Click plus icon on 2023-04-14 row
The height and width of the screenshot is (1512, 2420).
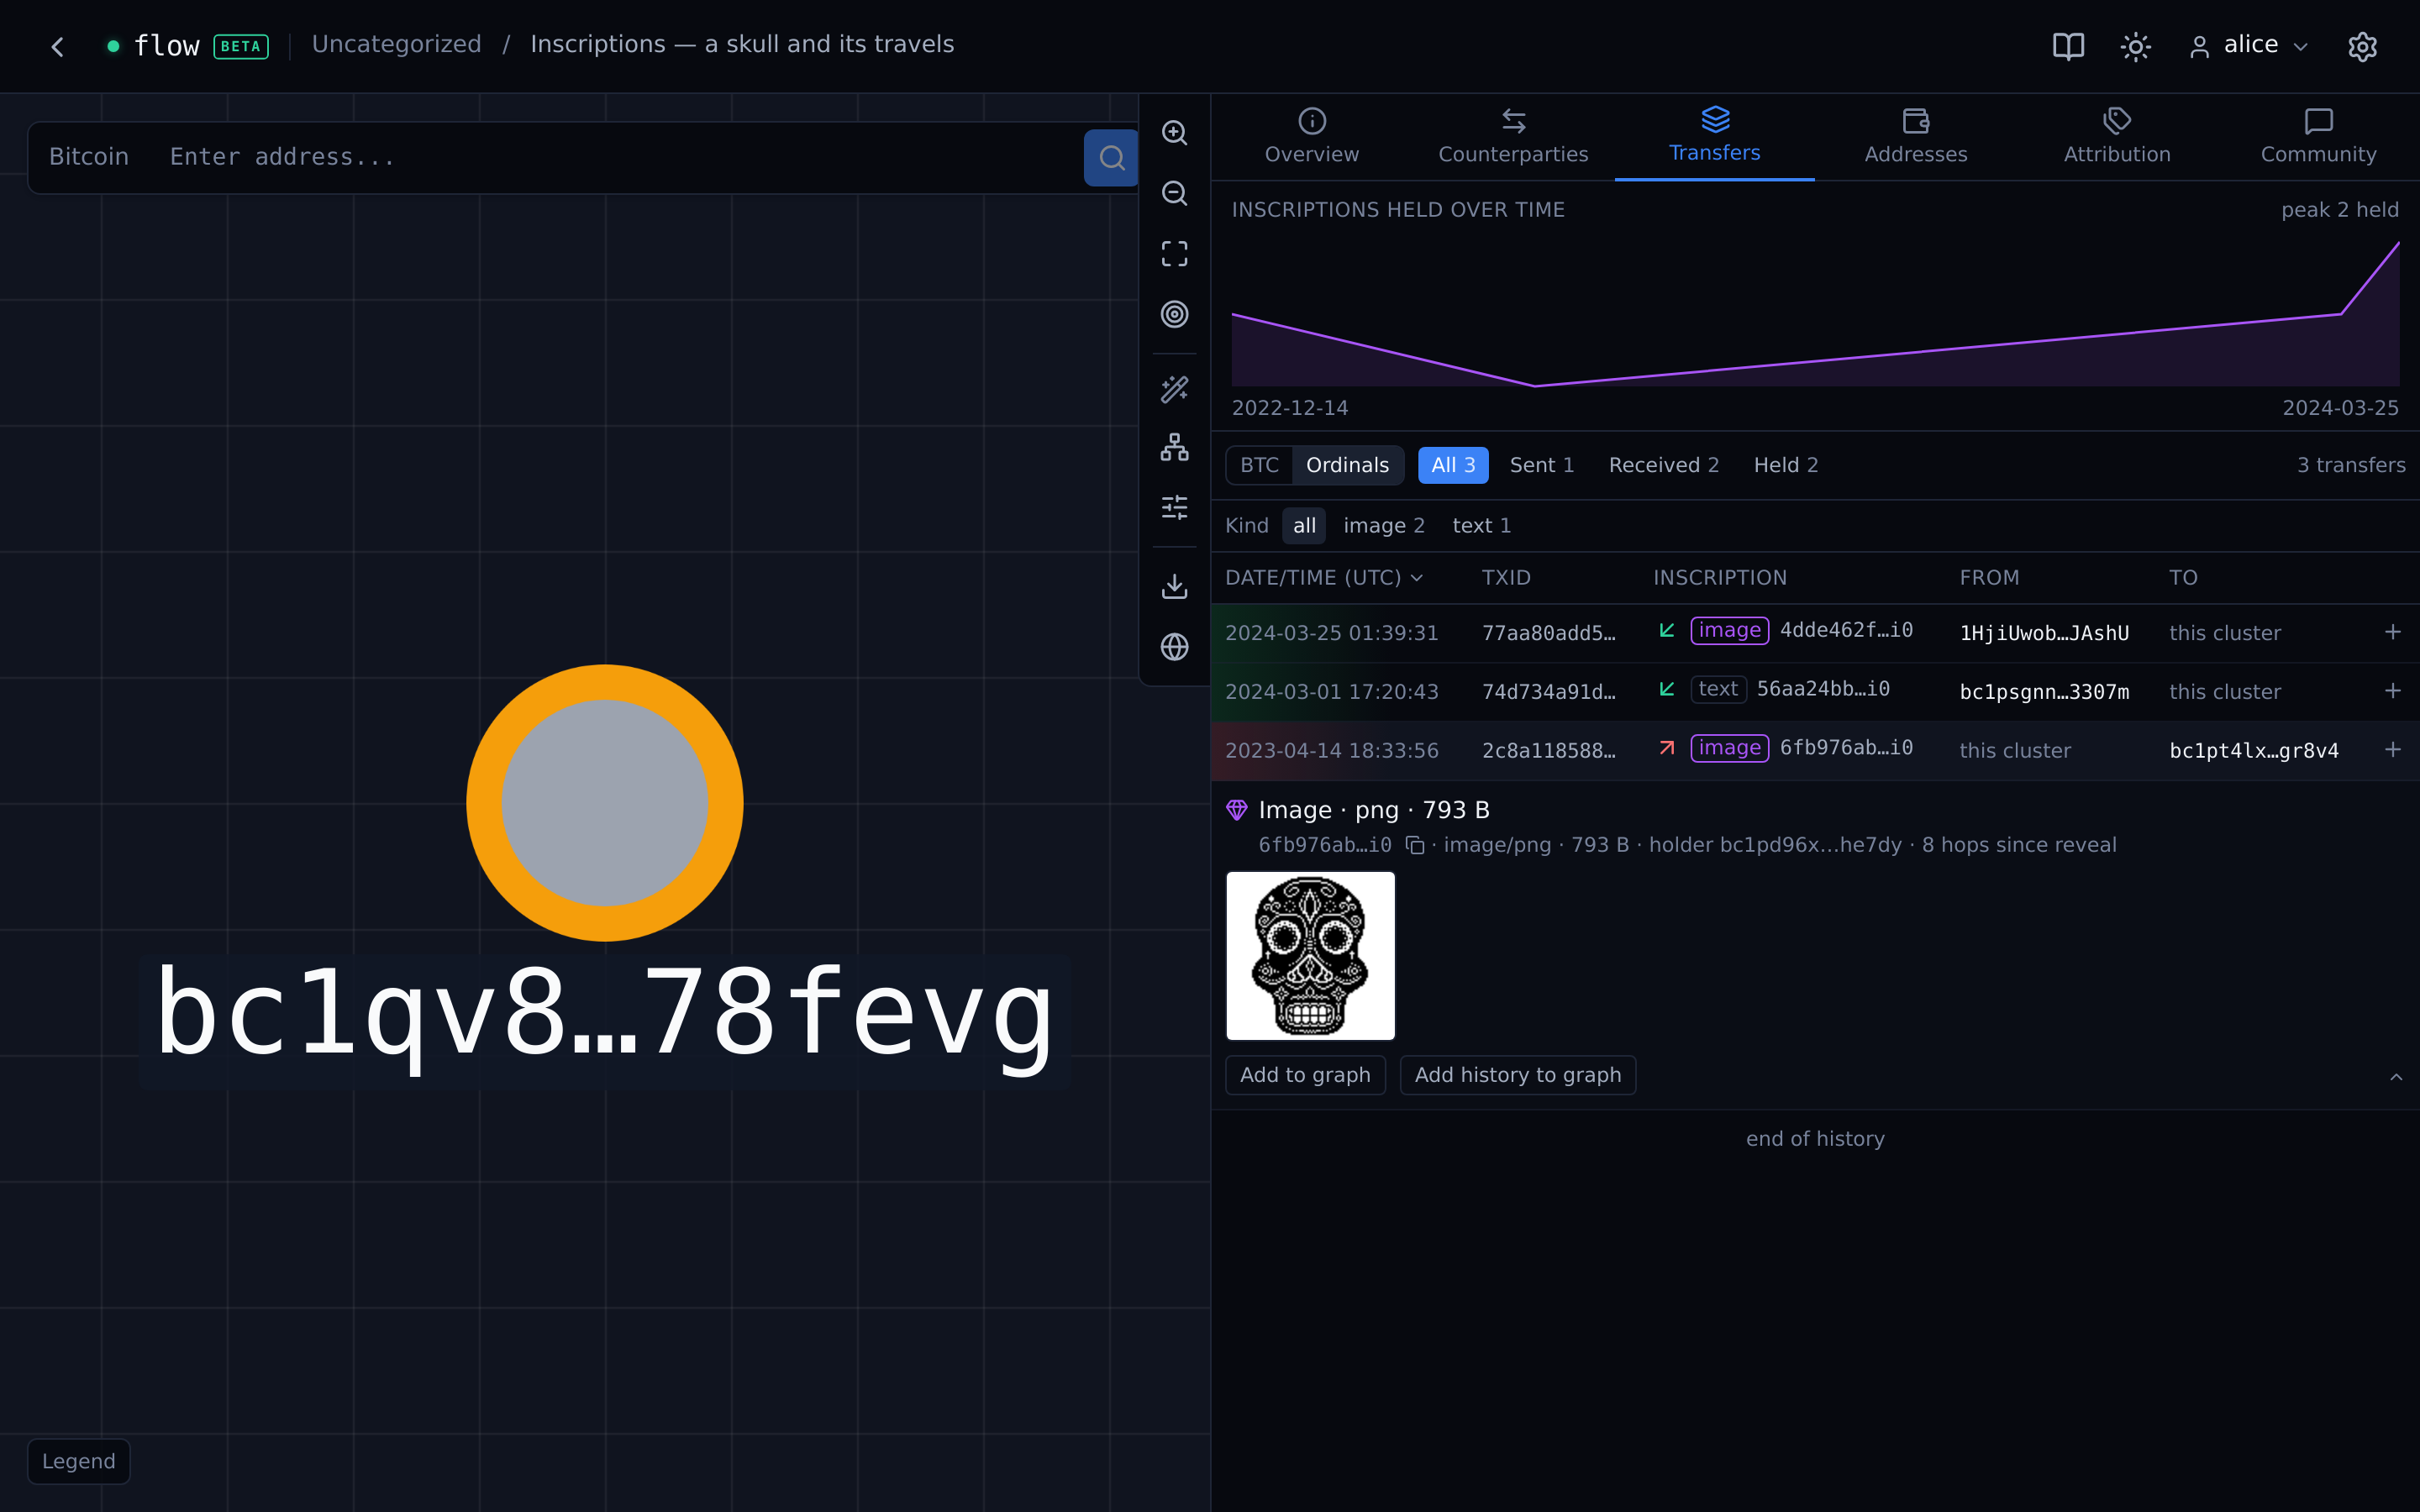click(x=2392, y=750)
